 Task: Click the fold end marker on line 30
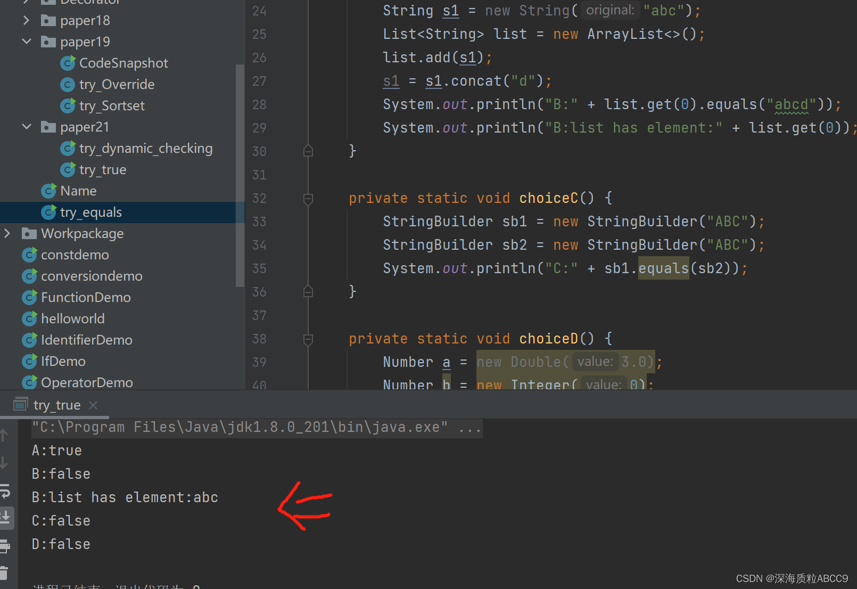[x=308, y=151]
